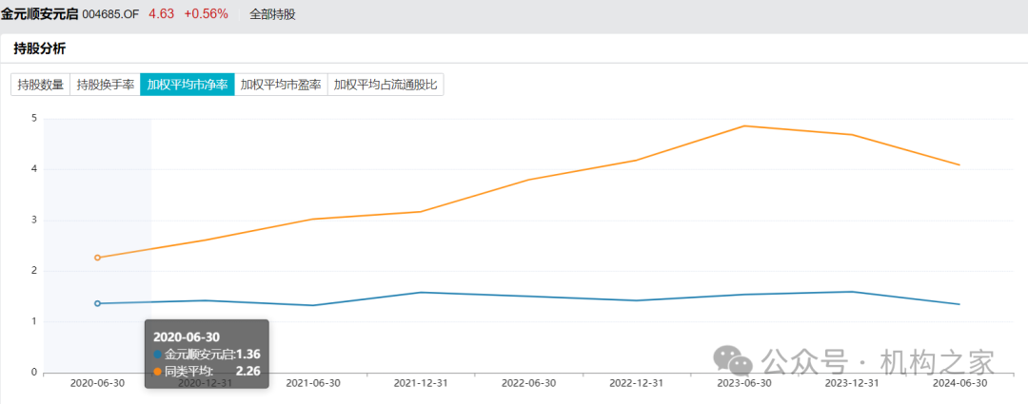The image size is (1028, 404).
Task: Open the 加权平均占流通股比 tab
Action: 385,85
